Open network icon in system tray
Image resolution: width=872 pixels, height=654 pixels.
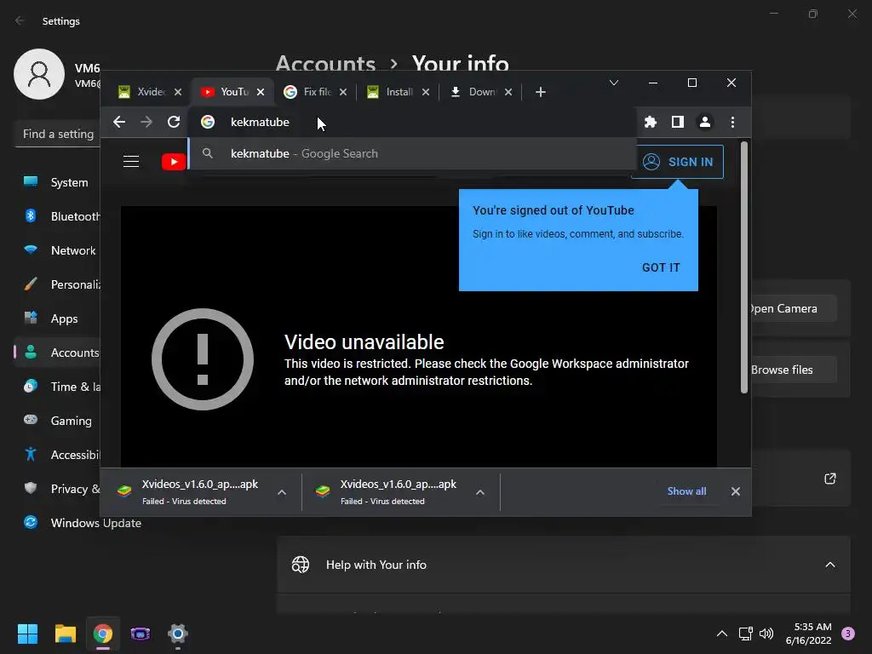[x=745, y=634]
